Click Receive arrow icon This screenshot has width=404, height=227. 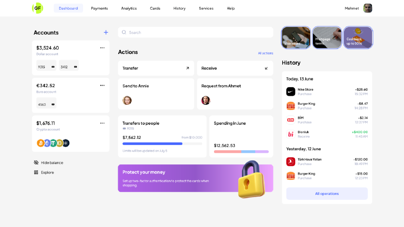click(x=266, y=68)
